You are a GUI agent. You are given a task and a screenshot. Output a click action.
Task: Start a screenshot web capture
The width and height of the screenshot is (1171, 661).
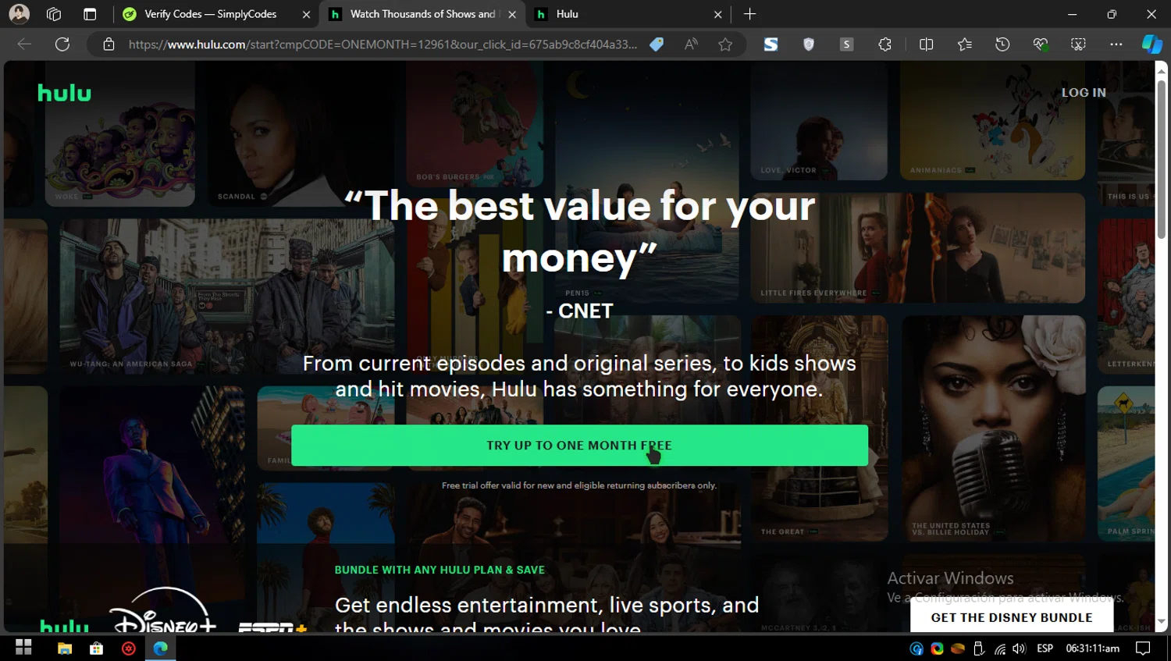[x=1078, y=44]
